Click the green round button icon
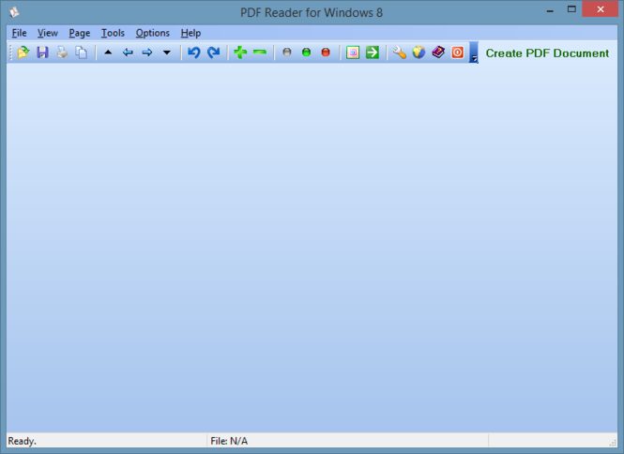Viewport: 624px width, 454px height. tap(306, 53)
